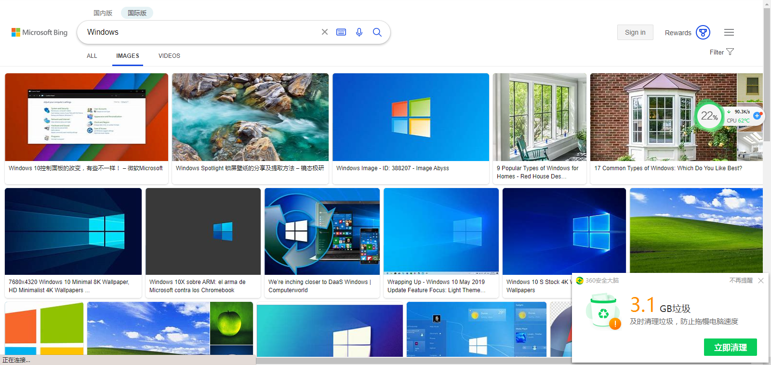Viewport: 771px width, 365px height.
Task: Open the ALL results tab
Action: point(92,56)
